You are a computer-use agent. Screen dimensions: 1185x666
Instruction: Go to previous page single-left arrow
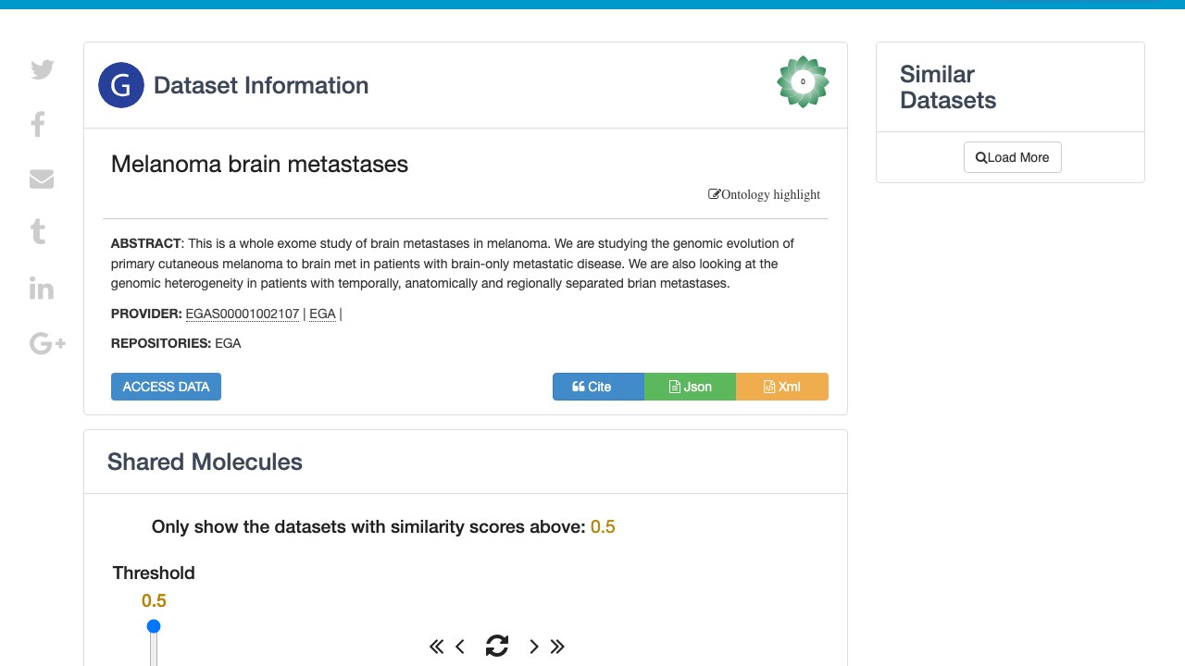[x=460, y=647]
